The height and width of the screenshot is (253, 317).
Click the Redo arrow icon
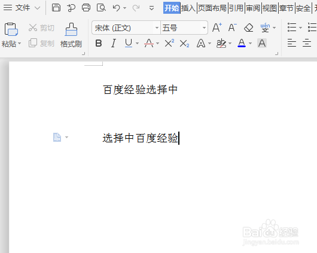pos(136,8)
